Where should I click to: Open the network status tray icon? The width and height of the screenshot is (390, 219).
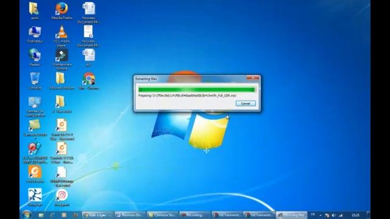341,215
